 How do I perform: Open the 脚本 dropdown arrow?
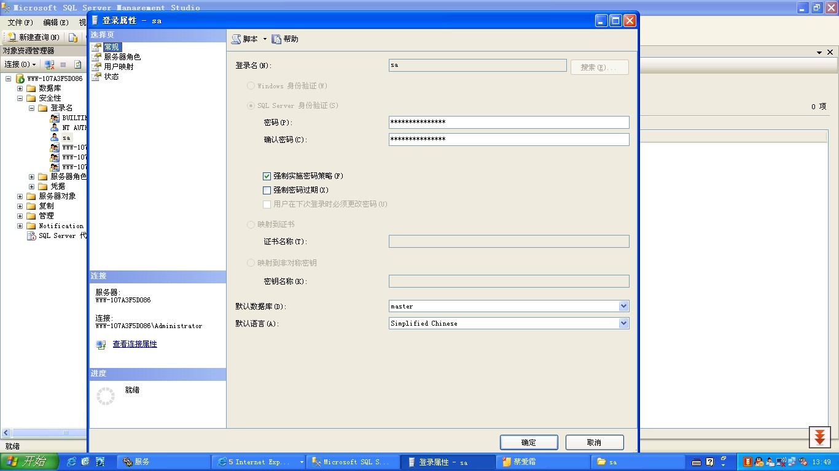(x=265, y=39)
